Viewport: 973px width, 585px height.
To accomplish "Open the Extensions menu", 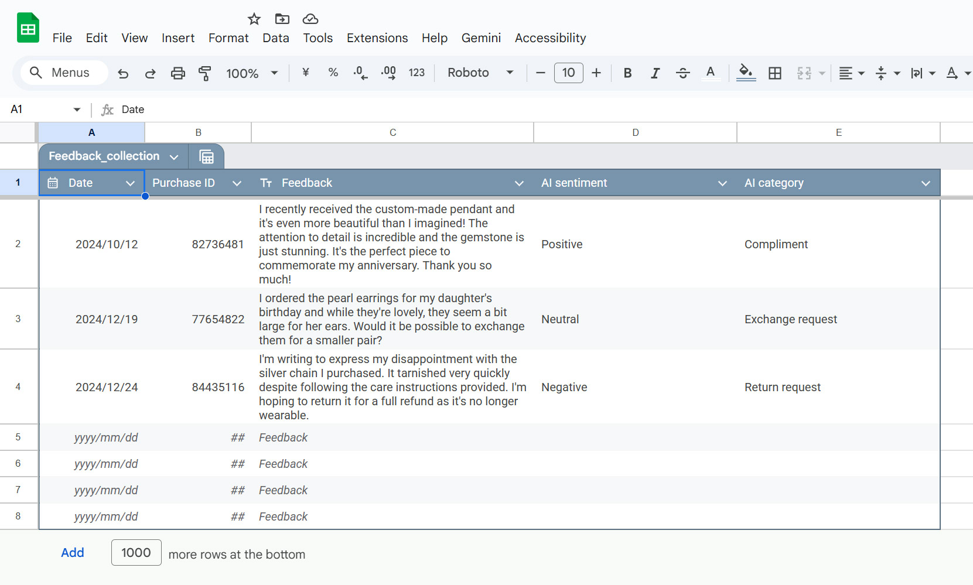I will [x=377, y=38].
